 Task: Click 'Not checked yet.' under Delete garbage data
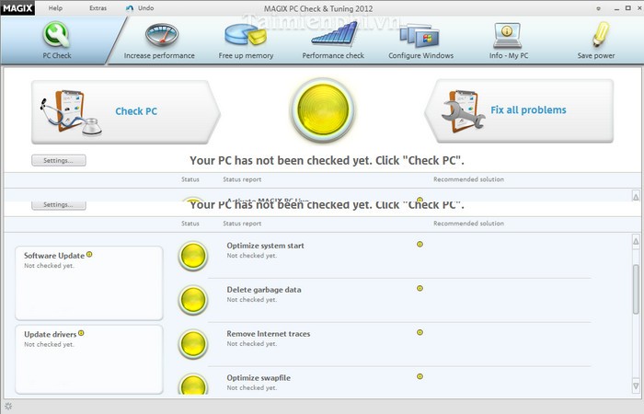pyautogui.click(x=252, y=300)
